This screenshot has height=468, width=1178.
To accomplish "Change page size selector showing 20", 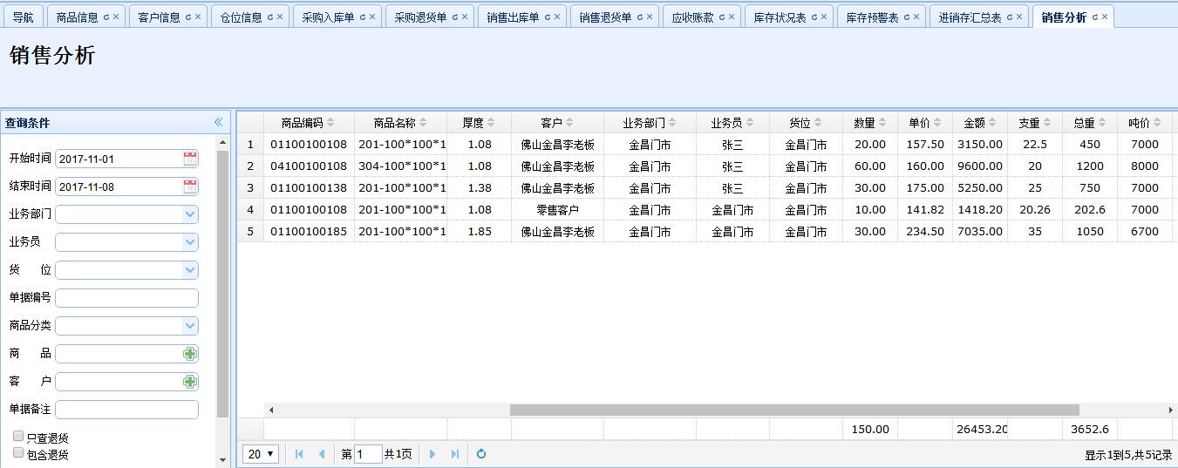I will click(x=260, y=454).
